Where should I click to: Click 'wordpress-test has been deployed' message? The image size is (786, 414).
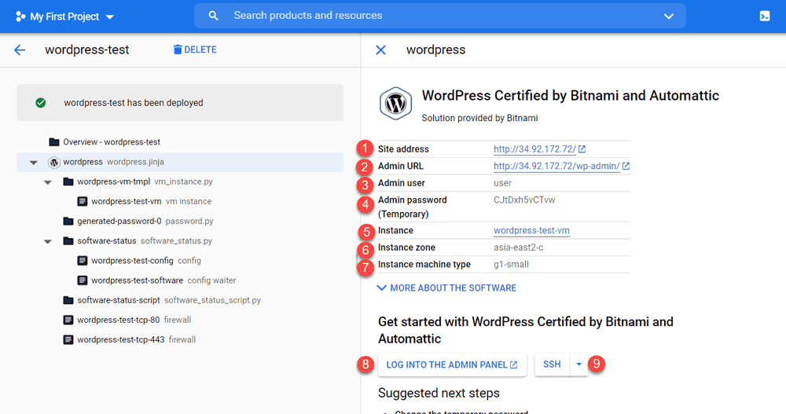pyautogui.click(x=134, y=103)
